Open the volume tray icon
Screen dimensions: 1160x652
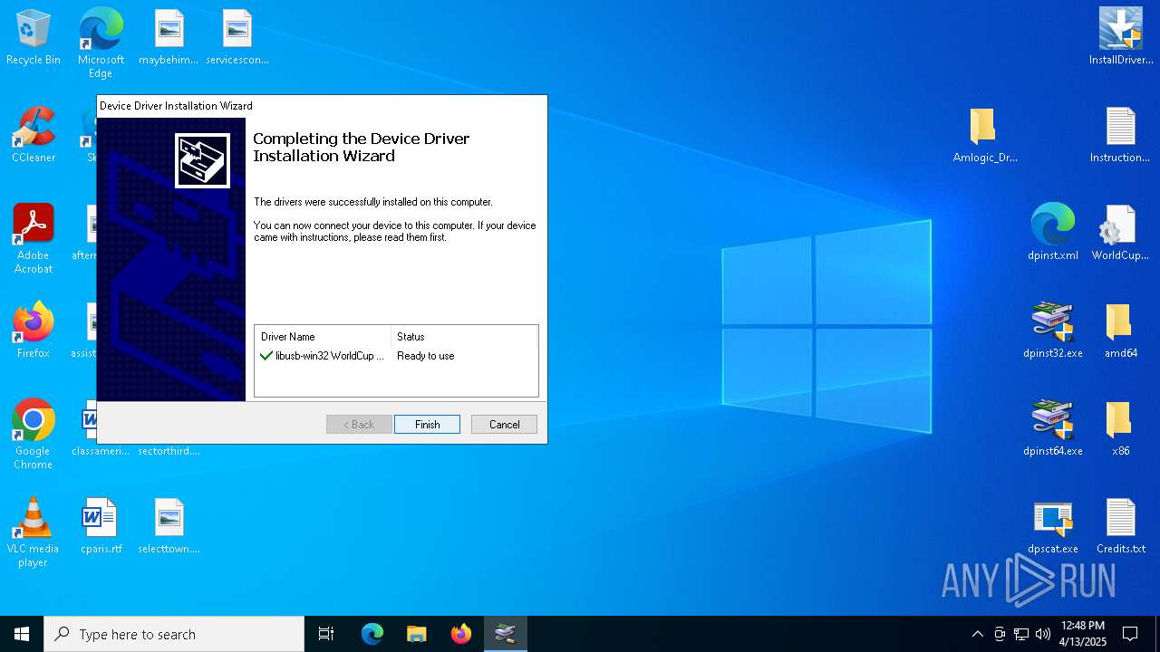coord(1043,634)
